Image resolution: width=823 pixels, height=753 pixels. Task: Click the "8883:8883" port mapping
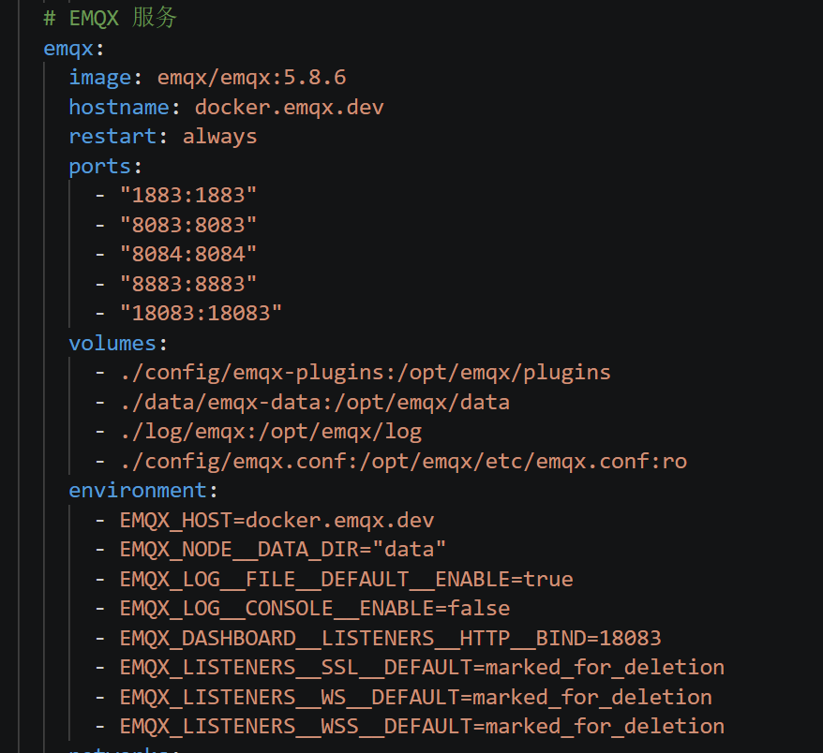188,284
